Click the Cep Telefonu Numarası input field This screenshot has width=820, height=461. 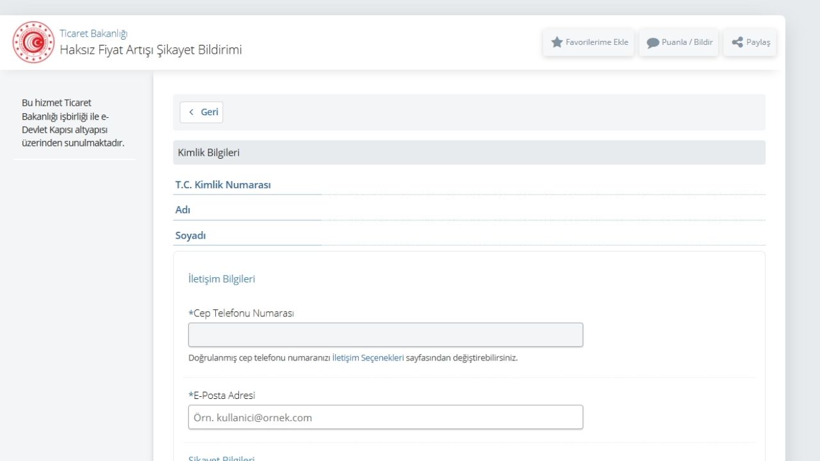(x=386, y=335)
